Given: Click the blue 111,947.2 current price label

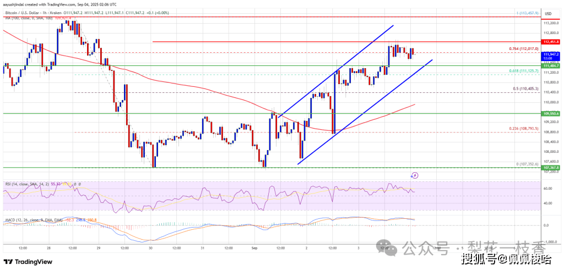Looking at the screenshot, I should pos(551,56).
